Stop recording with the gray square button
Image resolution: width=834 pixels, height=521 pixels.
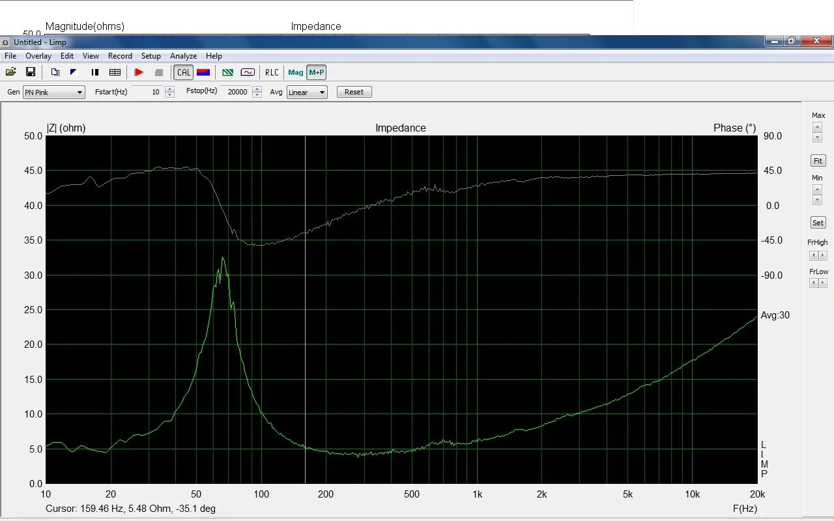point(158,72)
